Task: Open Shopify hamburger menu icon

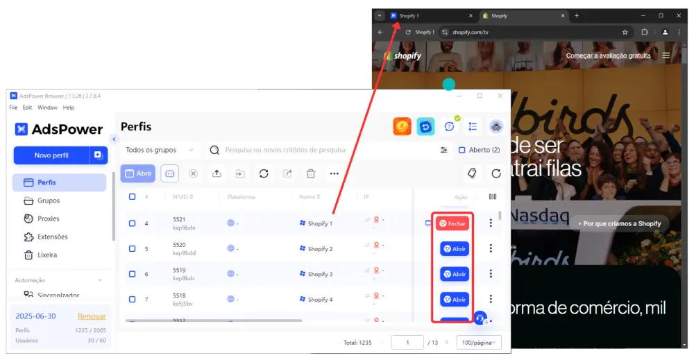Action: point(666,55)
